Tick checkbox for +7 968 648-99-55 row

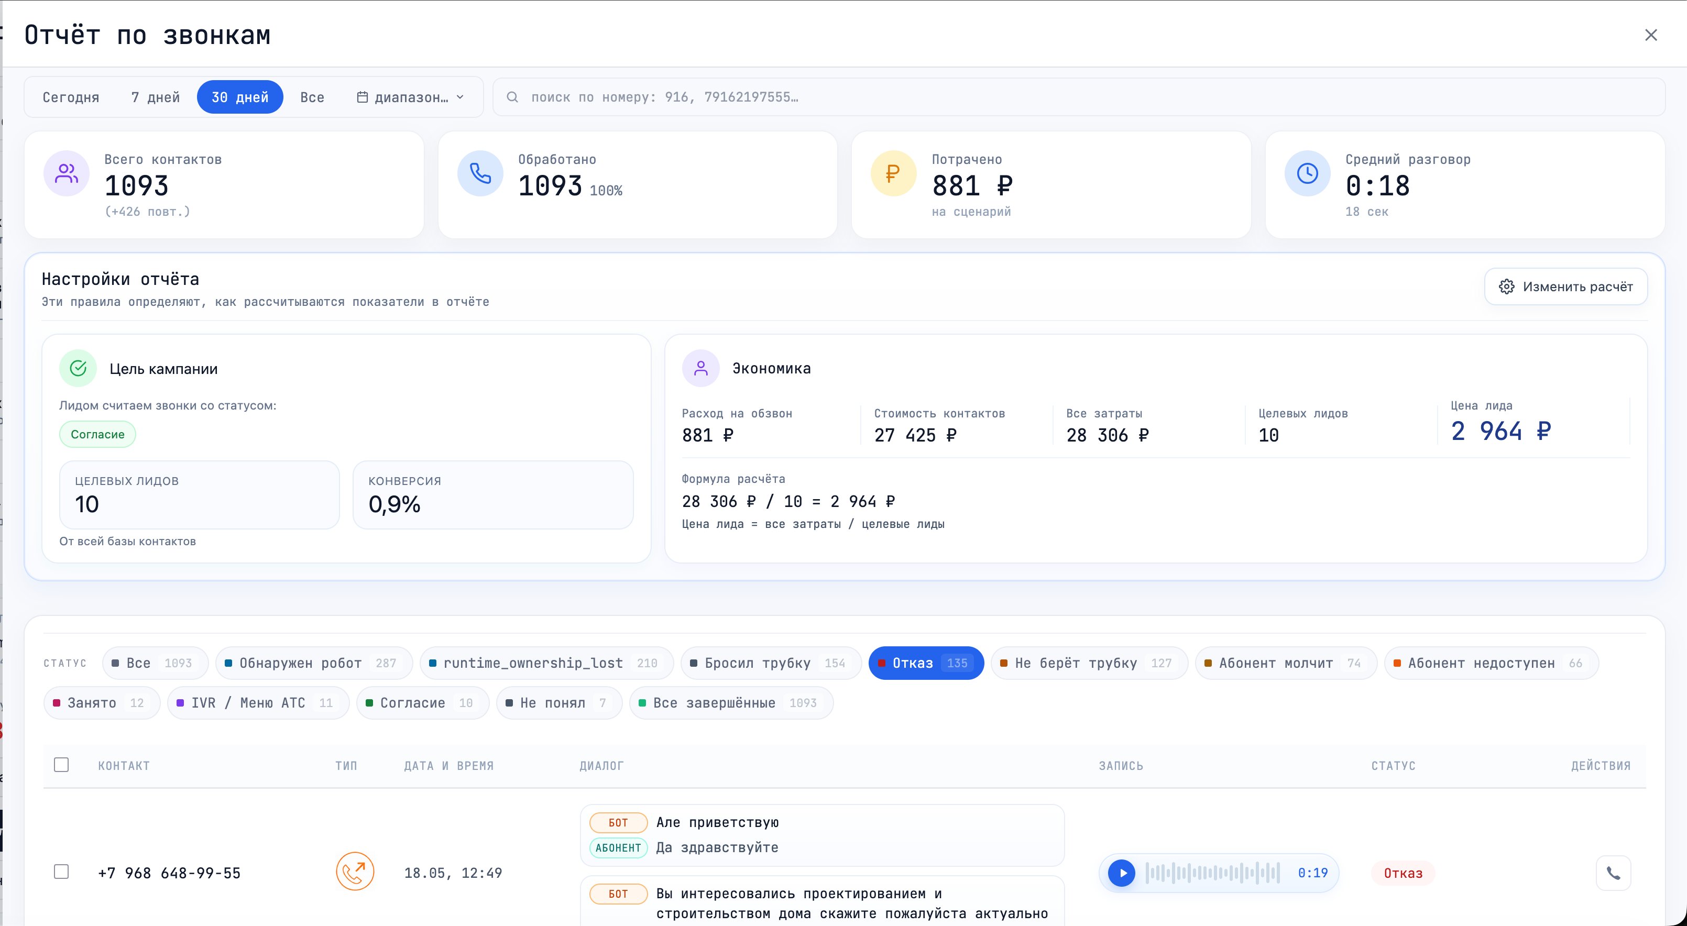click(x=61, y=872)
